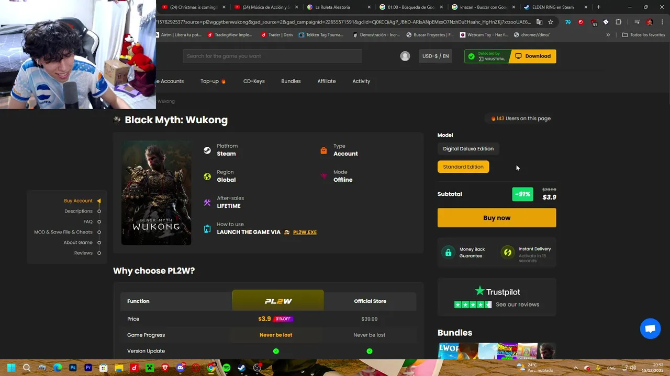Screen dimensions: 670x376
Task: Click the Money Back Guarantee lock icon
Action: pyautogui.click(x=448, y=253)
